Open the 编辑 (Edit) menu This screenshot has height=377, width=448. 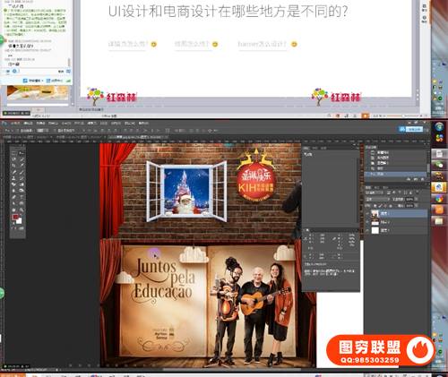(x=28, y=124)
